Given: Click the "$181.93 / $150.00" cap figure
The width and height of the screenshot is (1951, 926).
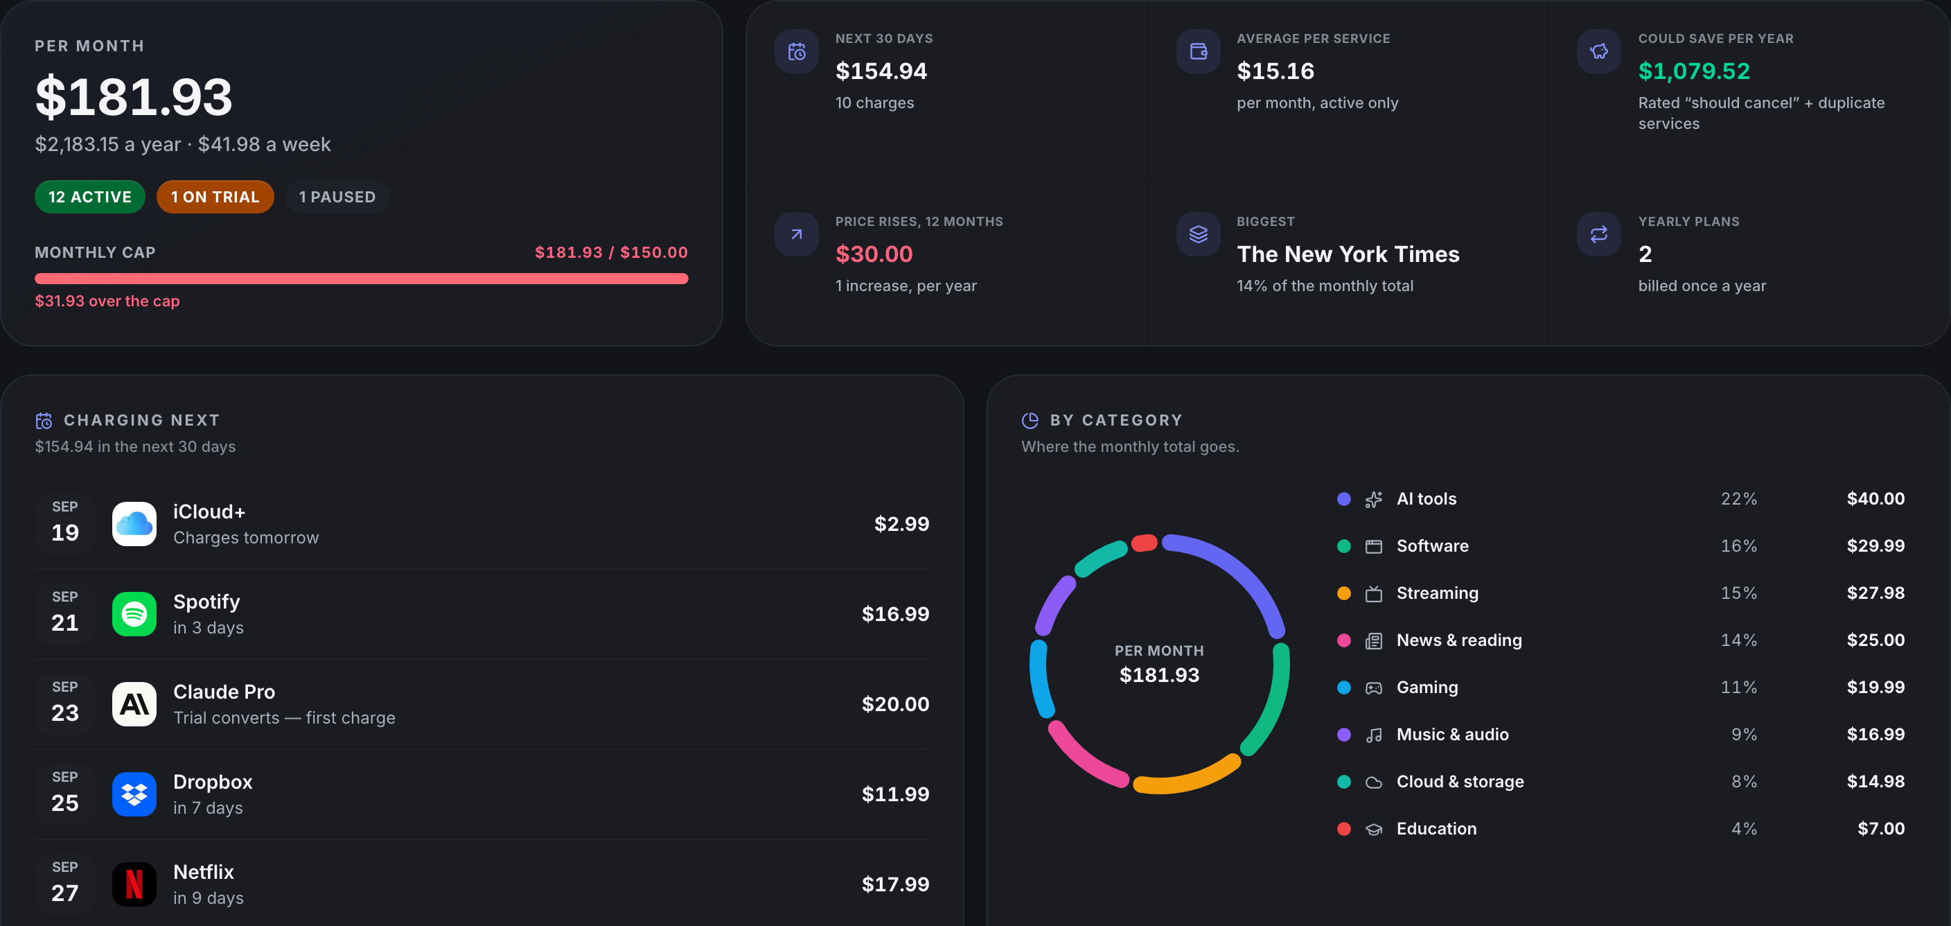Looking at the screenshot, I should [611, 252].
